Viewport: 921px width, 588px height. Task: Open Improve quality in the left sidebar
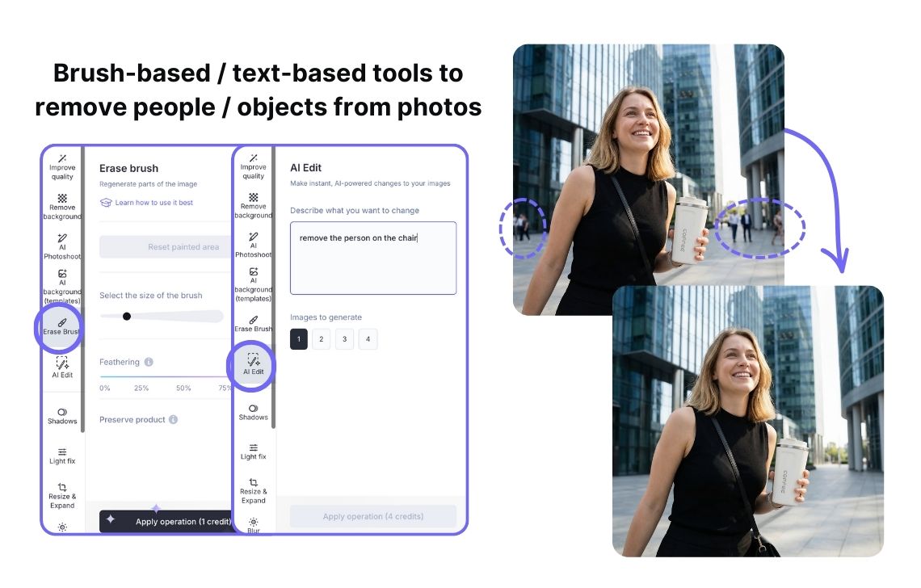62,166
